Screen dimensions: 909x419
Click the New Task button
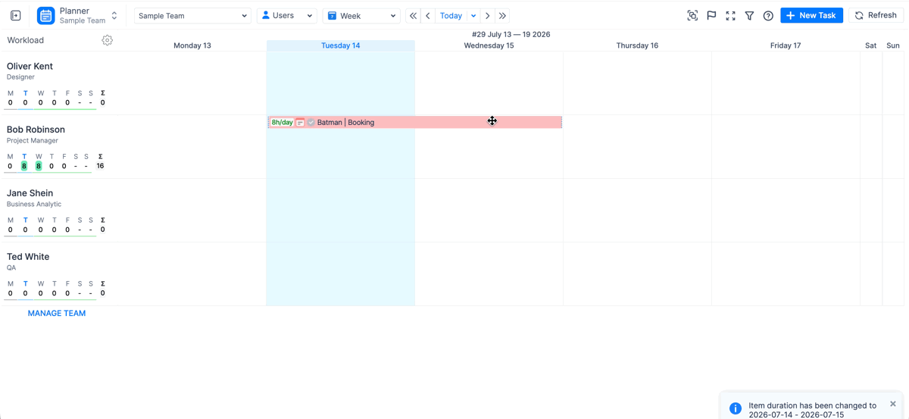811,16
